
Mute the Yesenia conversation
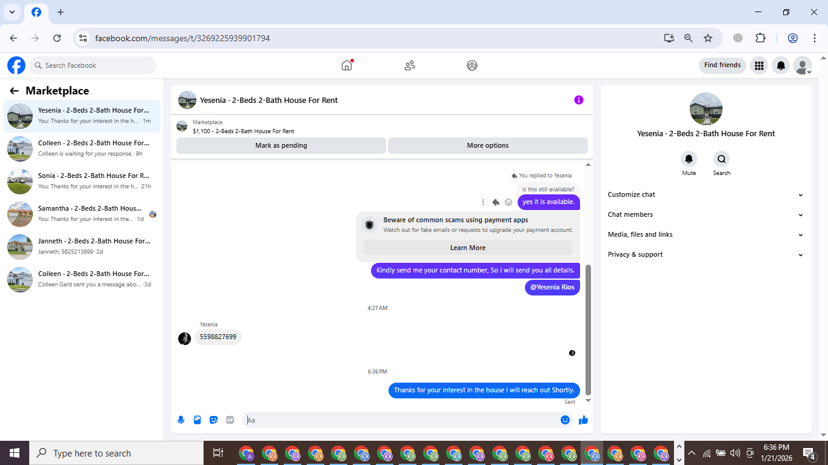click(x=689, y=159)
